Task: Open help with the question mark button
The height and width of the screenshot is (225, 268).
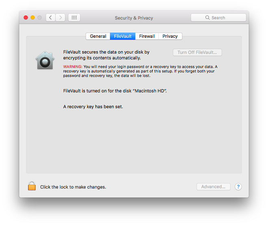Action: coord(238,187)
